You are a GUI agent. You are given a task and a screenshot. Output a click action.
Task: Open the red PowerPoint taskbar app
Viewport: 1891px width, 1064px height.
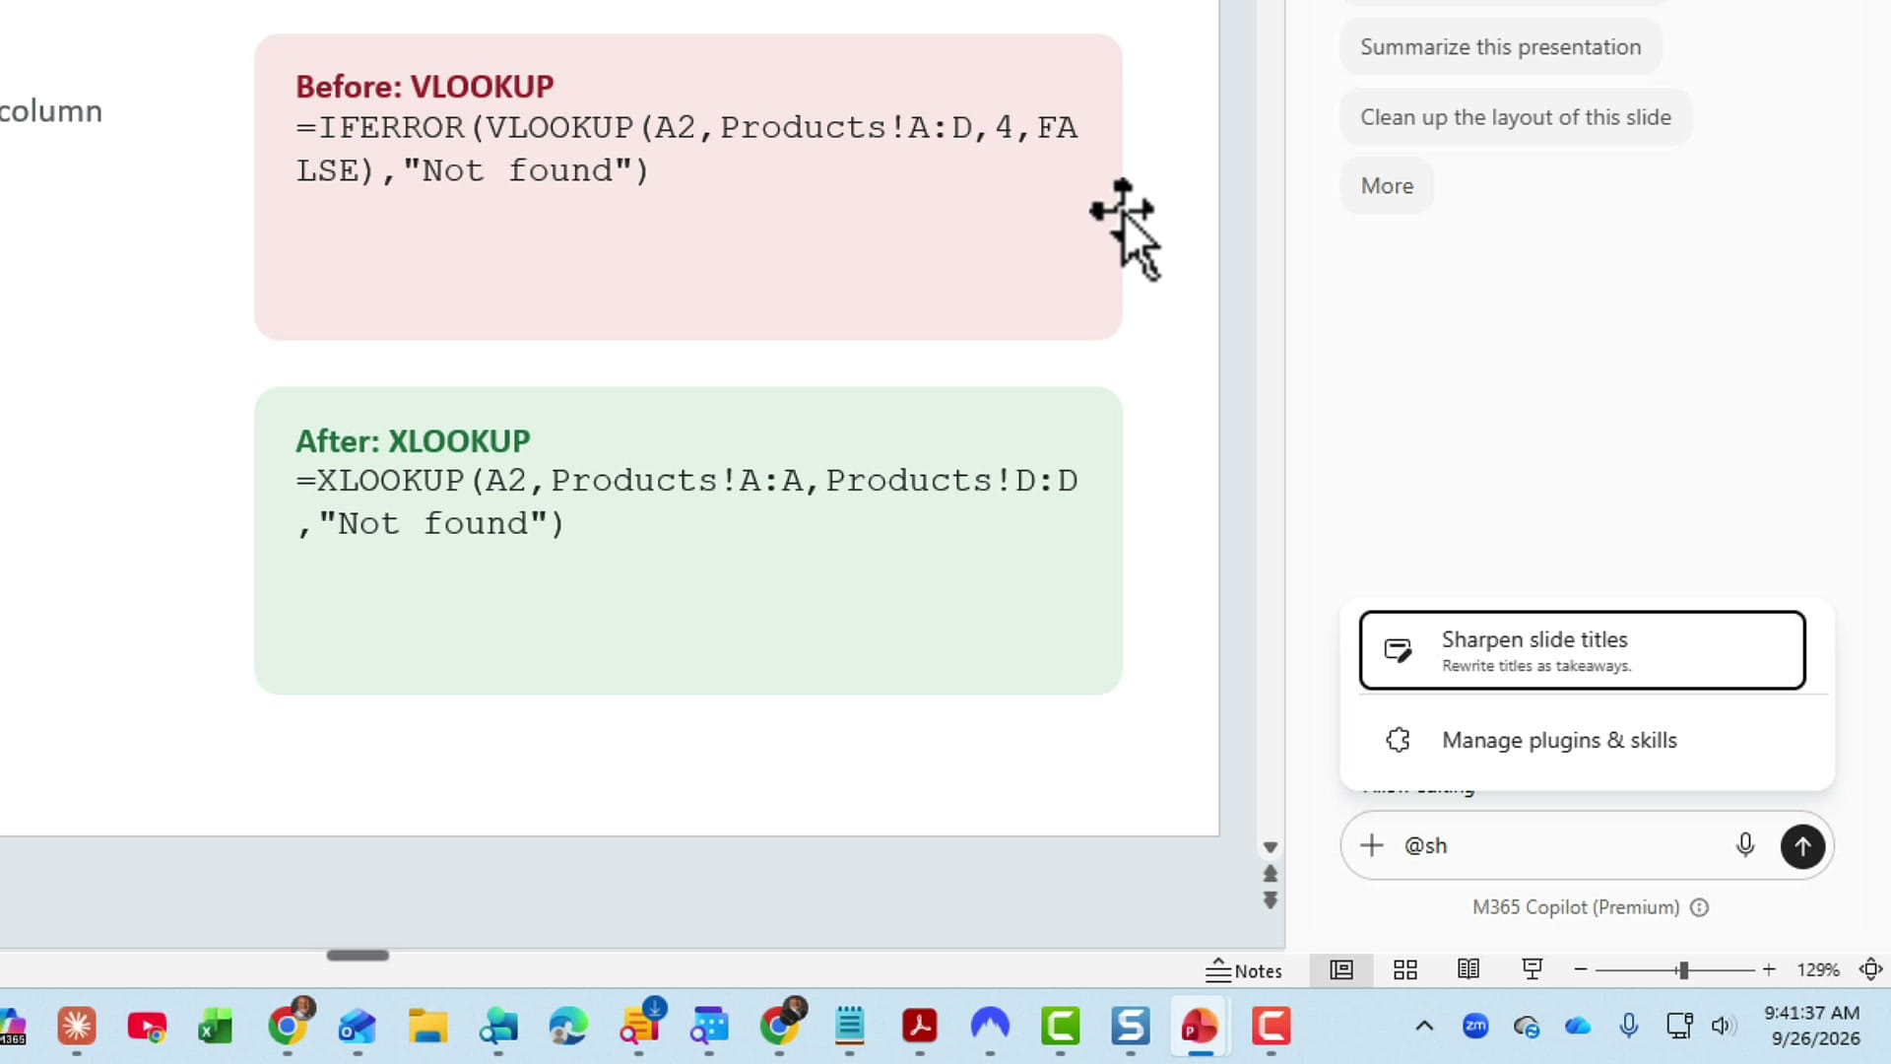tap(1200, 1028)
